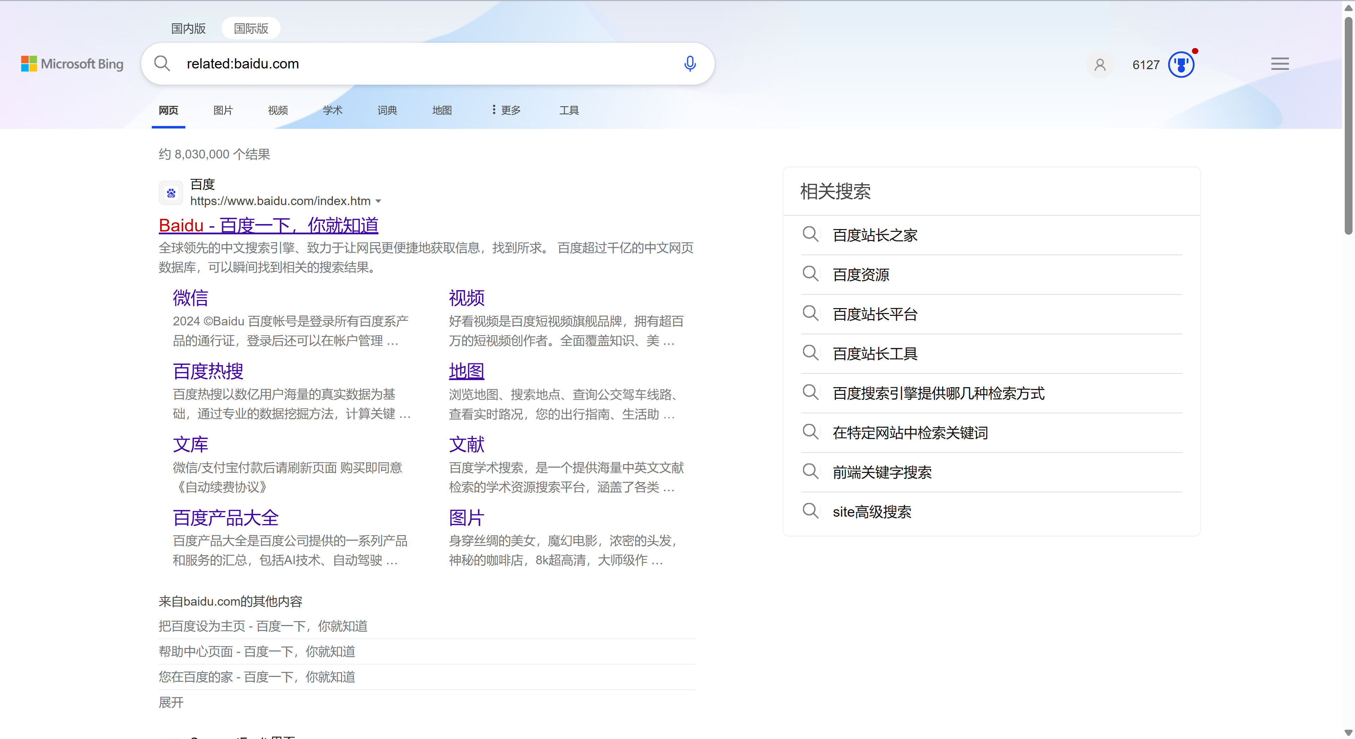1355x739 pixels.
Task: Expand 展开 to show more baidu.com content
Action: [171, 702]
